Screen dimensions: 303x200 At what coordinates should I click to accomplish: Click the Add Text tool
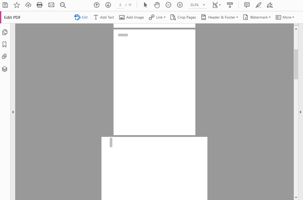(104, 17)
